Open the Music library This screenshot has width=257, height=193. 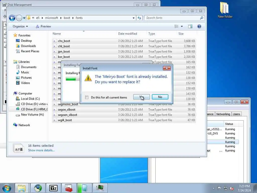(25, 72)
